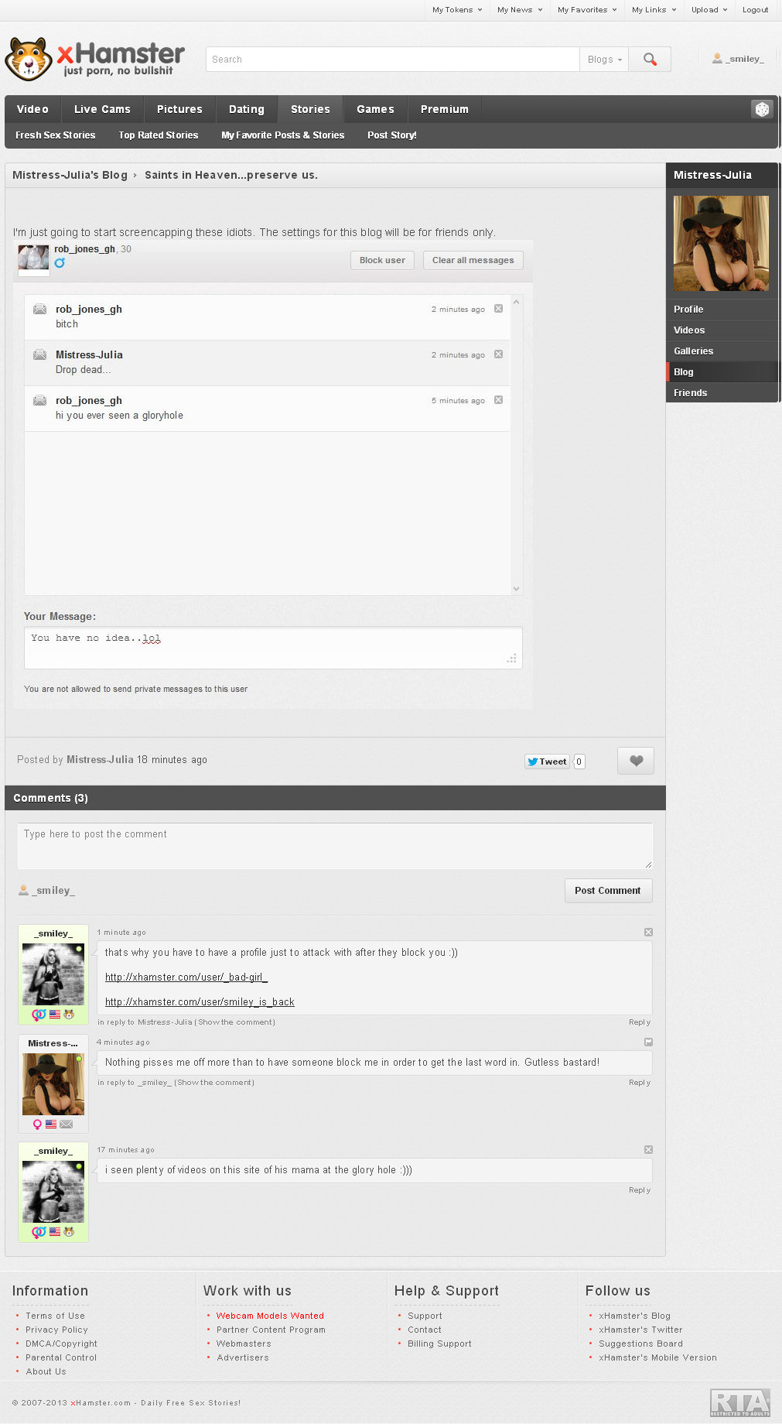
Task: Delete rob_jones_gh 'bitch' message with X icon
Action: pyautogui.click(x=498, y=309)
